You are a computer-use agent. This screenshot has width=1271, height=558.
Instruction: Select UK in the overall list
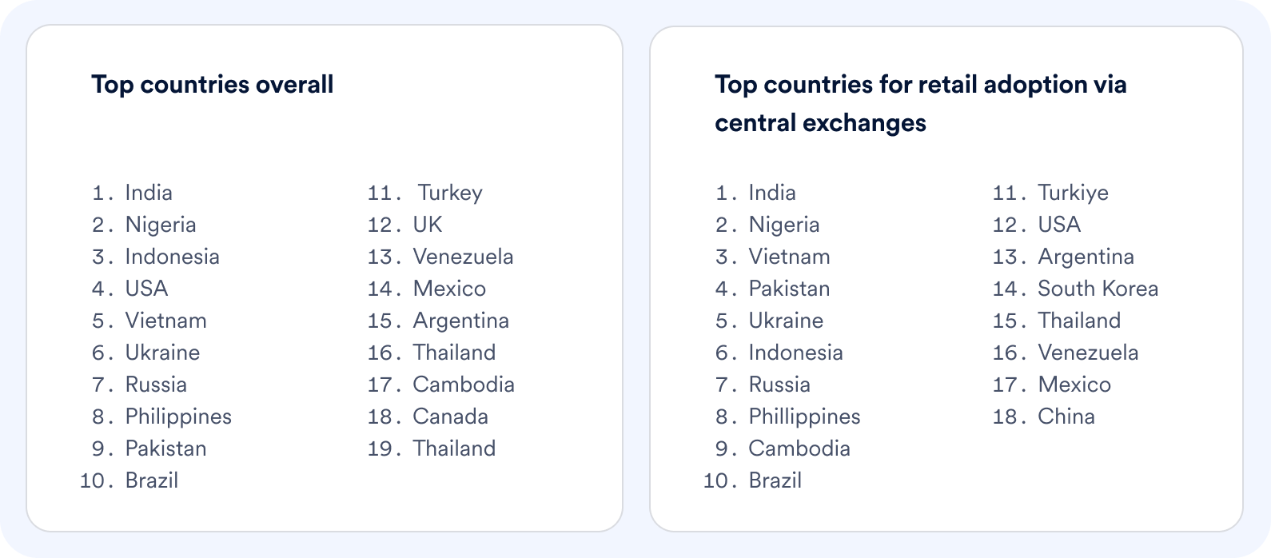pyautogui.click(x=427, y=225)
